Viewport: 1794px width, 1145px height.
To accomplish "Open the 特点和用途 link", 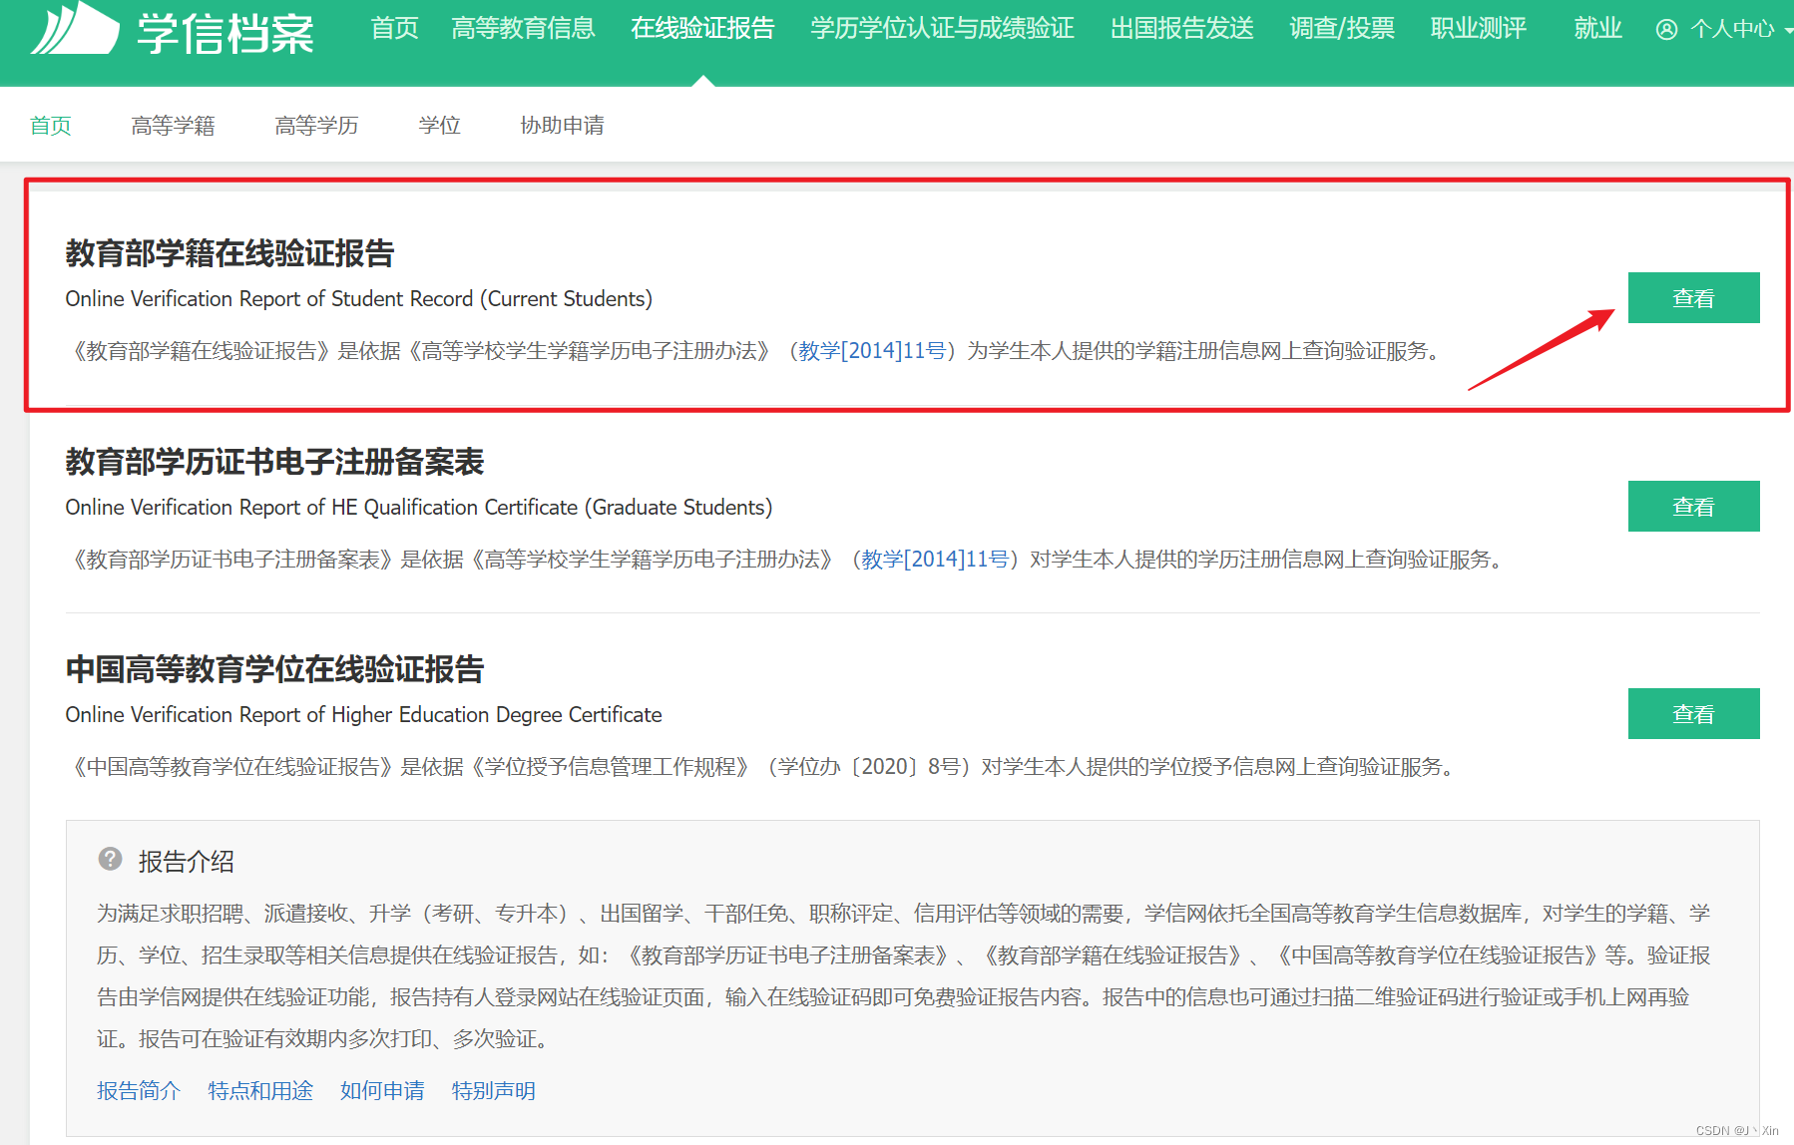I will (260, 1091).
